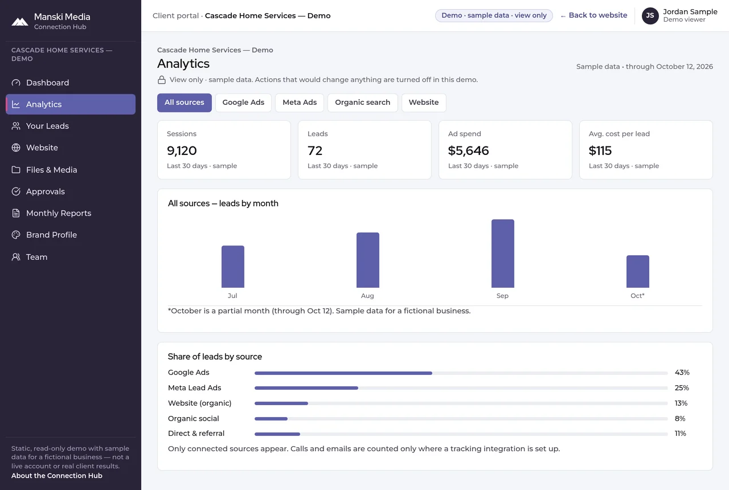729x490 pixels.
Task: Click the 'Organic social' row label
Action: pos(194,419)
